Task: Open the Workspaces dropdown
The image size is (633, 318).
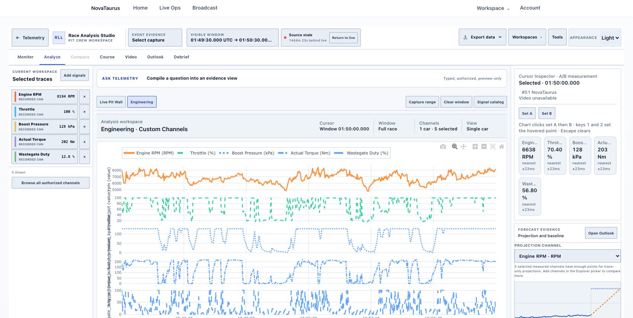Action: 527,37
